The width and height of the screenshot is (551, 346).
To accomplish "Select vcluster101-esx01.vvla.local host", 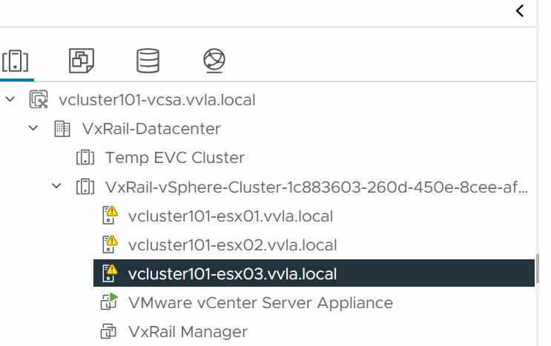I will point(230,216).
